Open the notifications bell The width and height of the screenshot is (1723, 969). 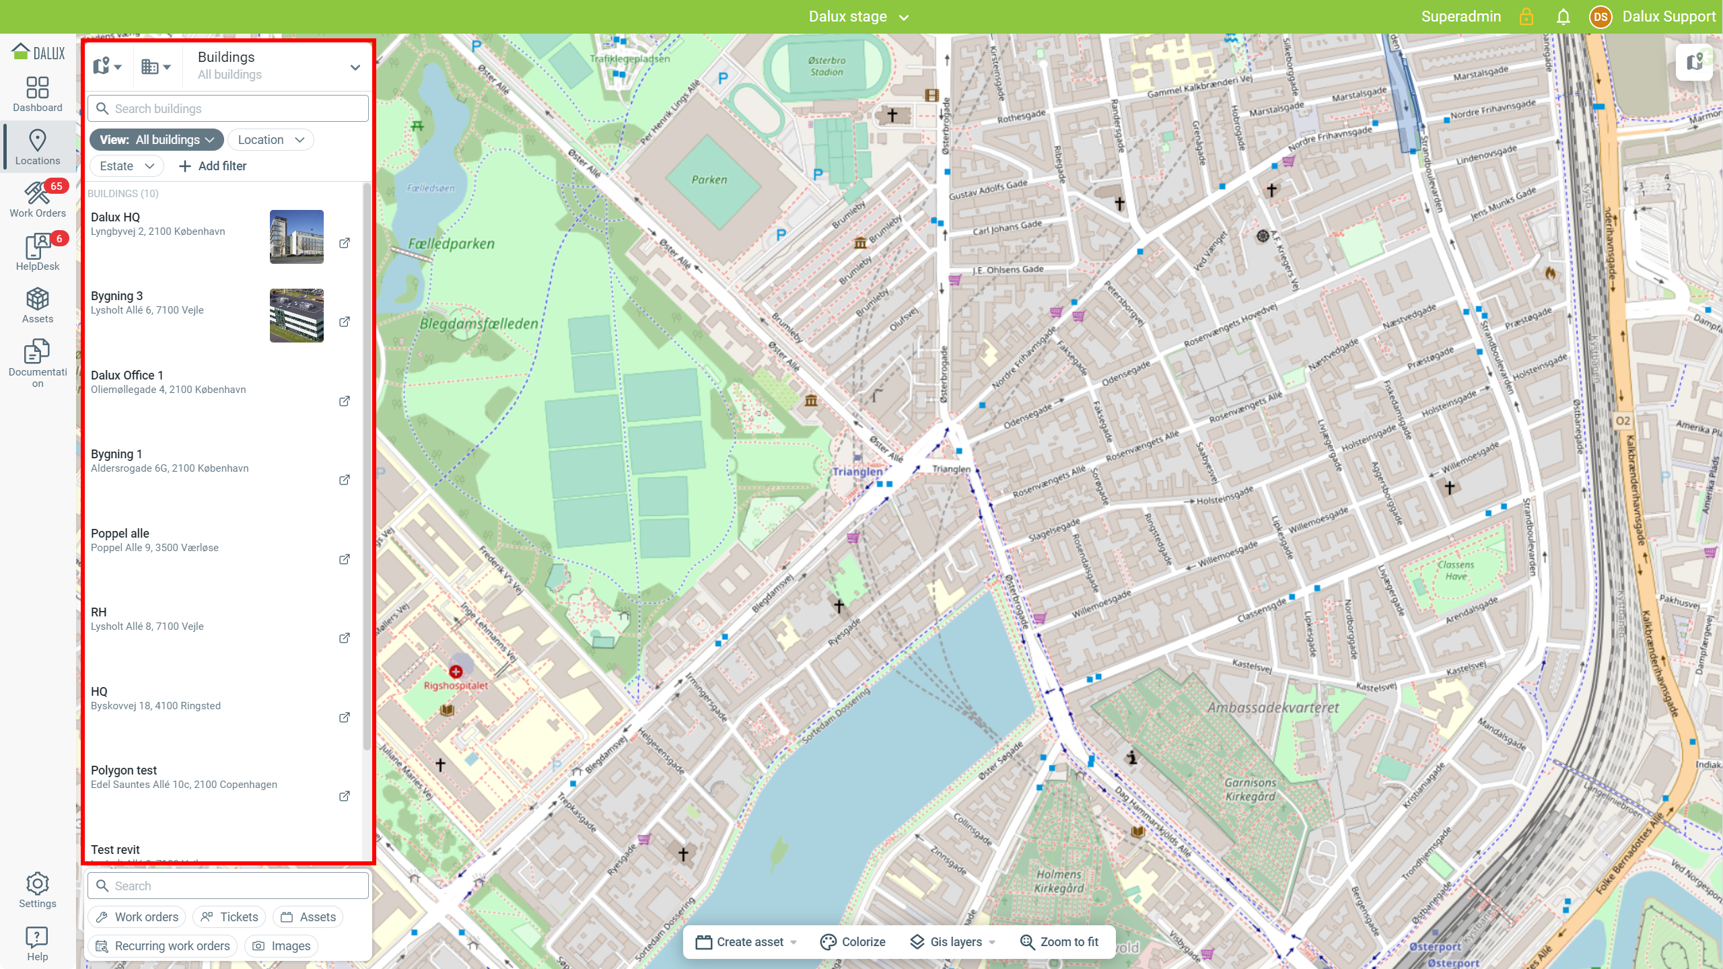pyautogui.click(x=1563, y=17)
